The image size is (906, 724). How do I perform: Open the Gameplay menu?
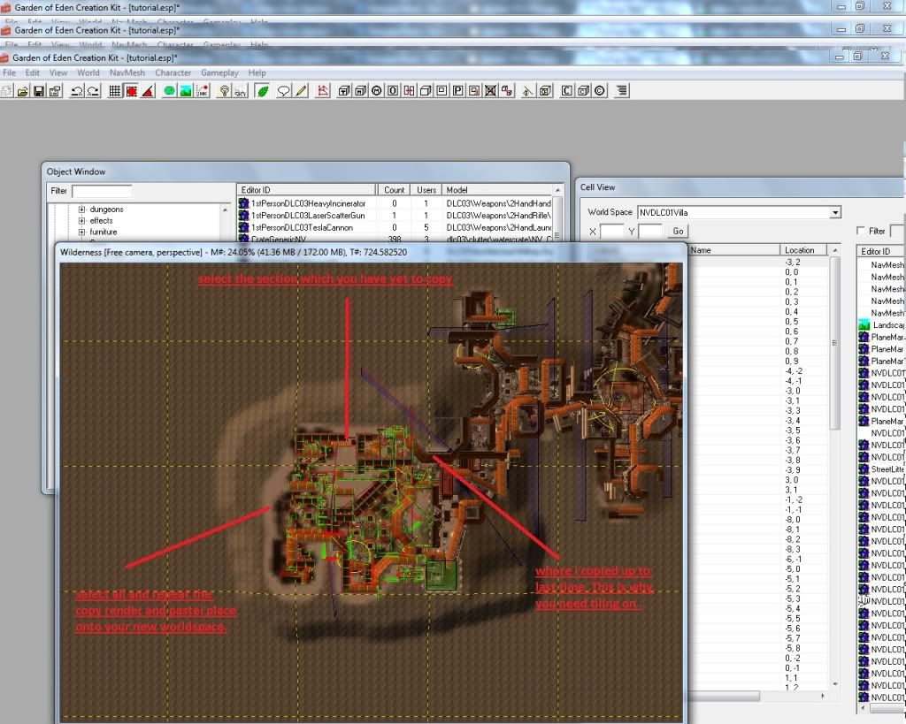[219, 72]
